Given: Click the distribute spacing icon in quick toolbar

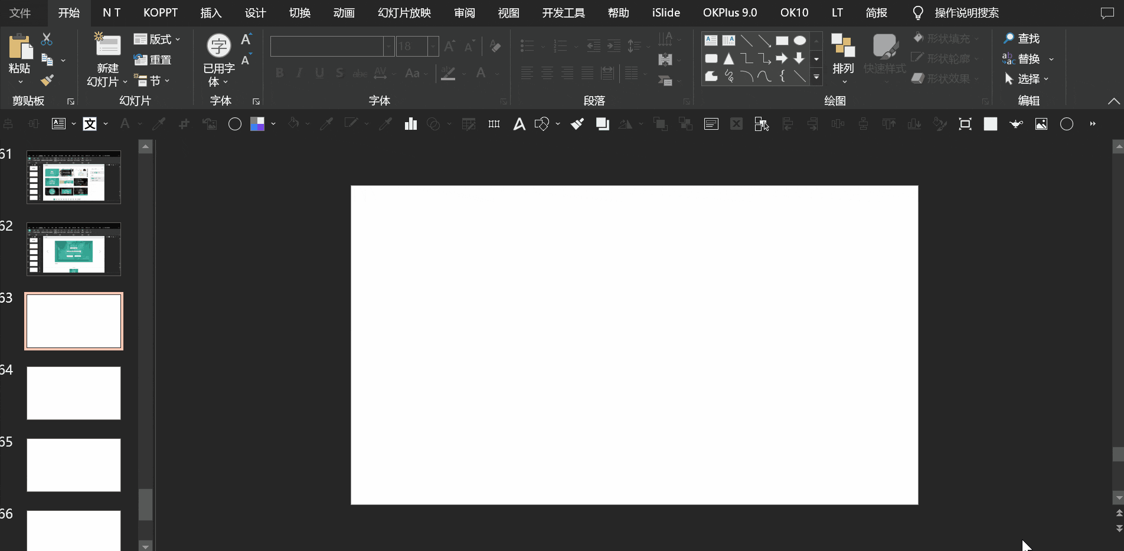Looking at the screenshot, I should click(494, 124).
